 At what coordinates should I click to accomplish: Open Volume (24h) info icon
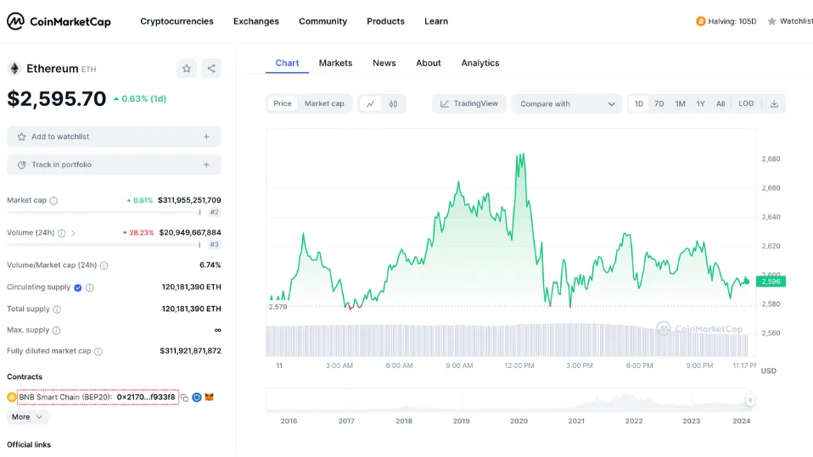tap(62, 233)
